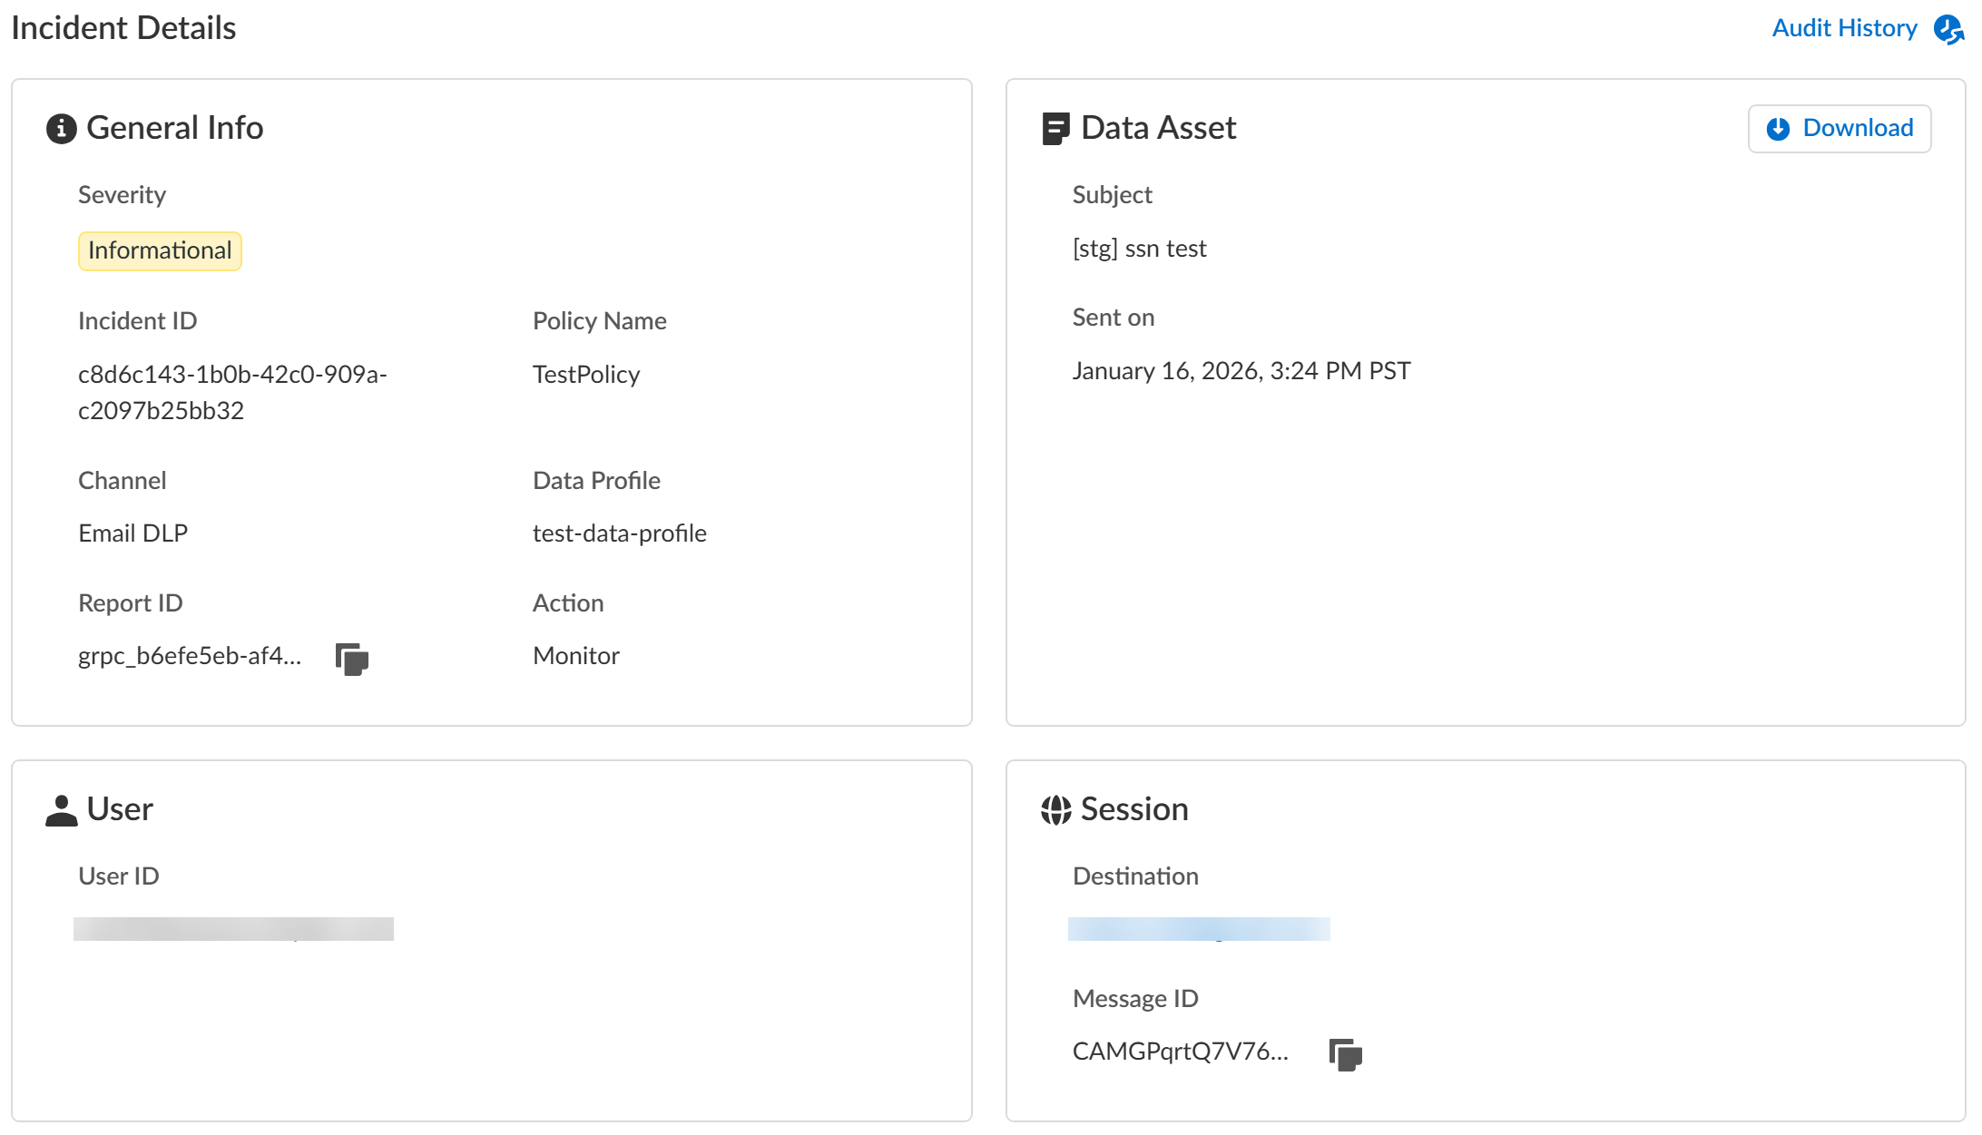Click the General Info information icon

click(x=61, y=129)
